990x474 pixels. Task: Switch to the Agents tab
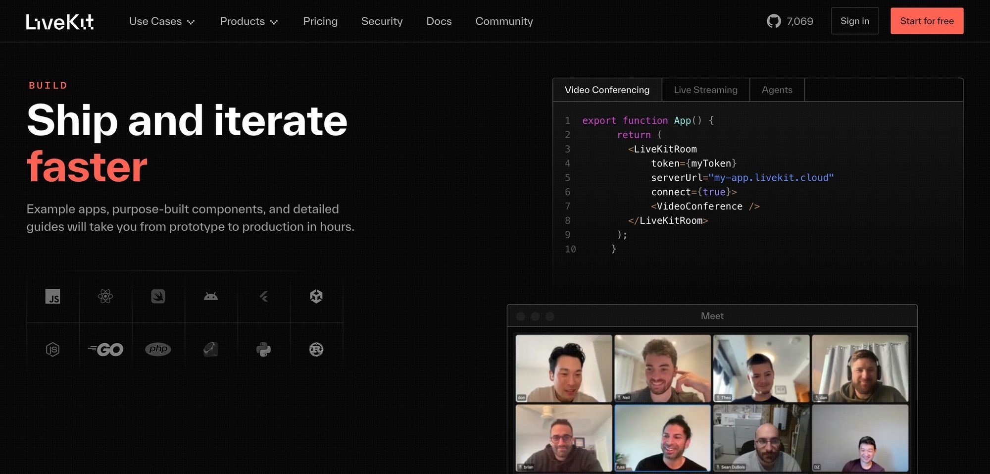[777, 90]
